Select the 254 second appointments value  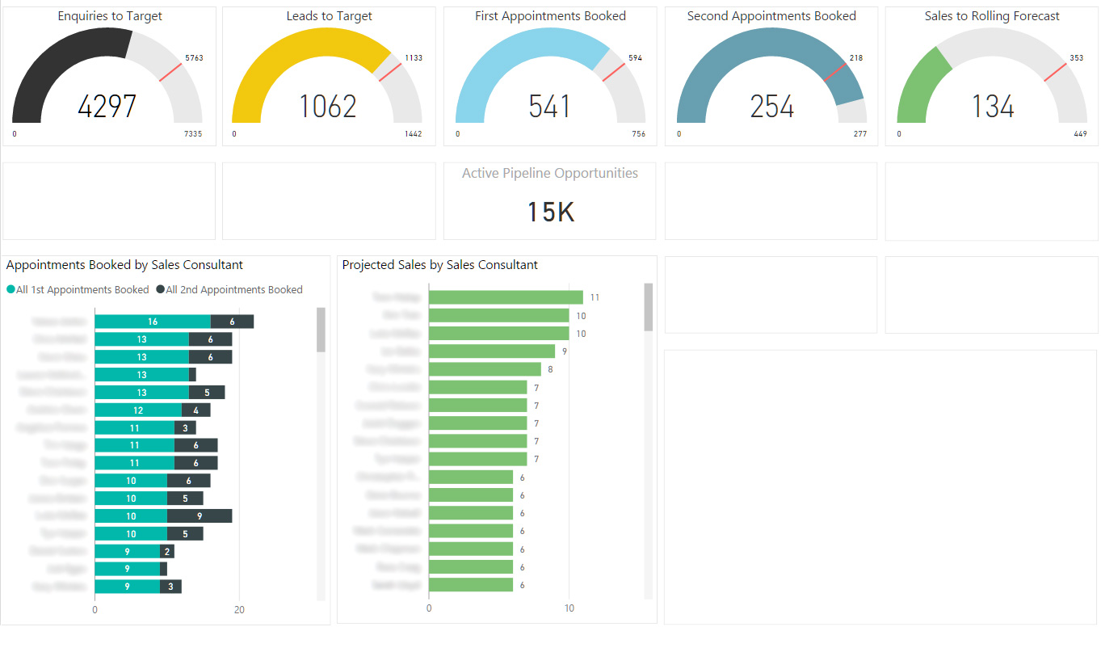point(771,107)
